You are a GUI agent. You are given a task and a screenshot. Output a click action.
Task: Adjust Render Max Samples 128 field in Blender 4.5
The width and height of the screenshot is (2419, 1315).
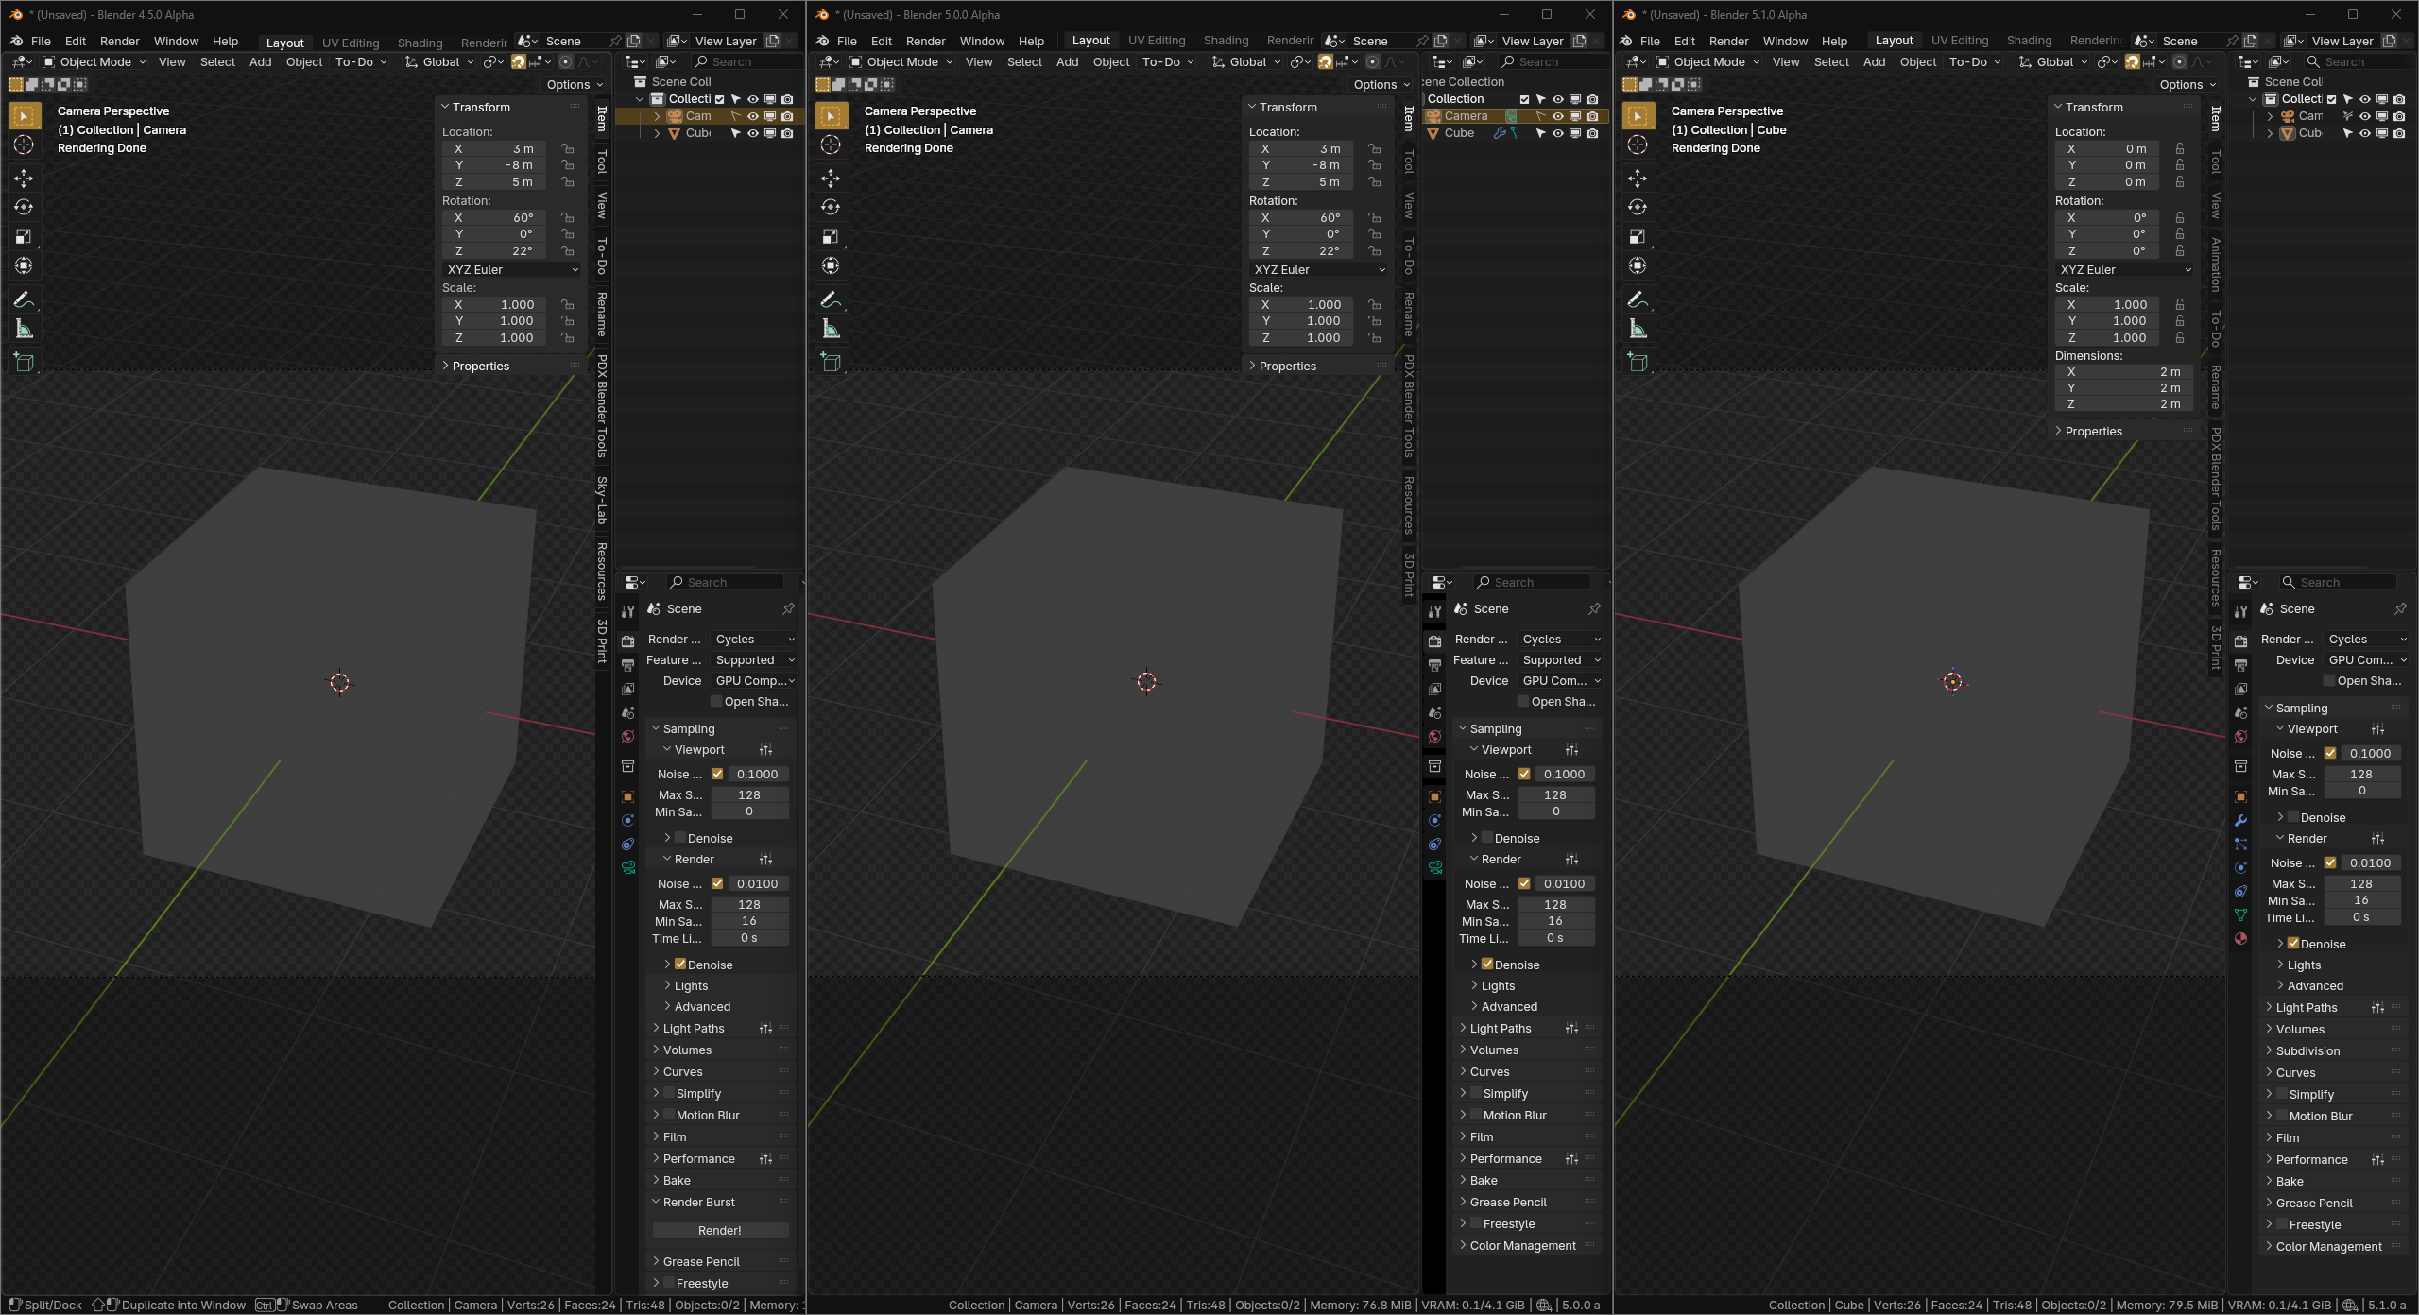coord(750,904)
